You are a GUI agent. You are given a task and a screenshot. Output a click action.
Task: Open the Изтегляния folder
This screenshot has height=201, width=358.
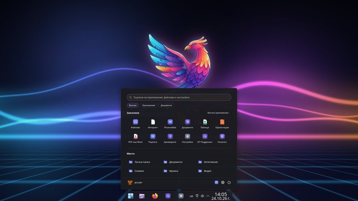tap(208, 162)
